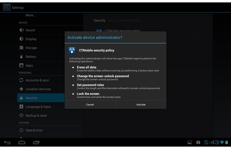The height and width of the screenshot is (149, 231).
Task: Tap the Backup & reset icon
Action: [x=21, y=115]
